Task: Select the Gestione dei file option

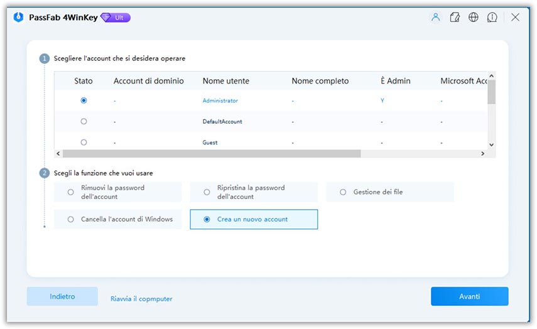Action: 343,192
